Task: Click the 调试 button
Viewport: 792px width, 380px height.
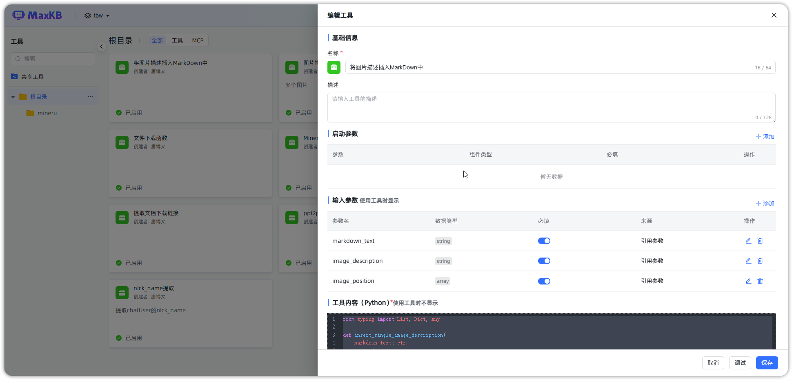Action: [x=740, y=363]
